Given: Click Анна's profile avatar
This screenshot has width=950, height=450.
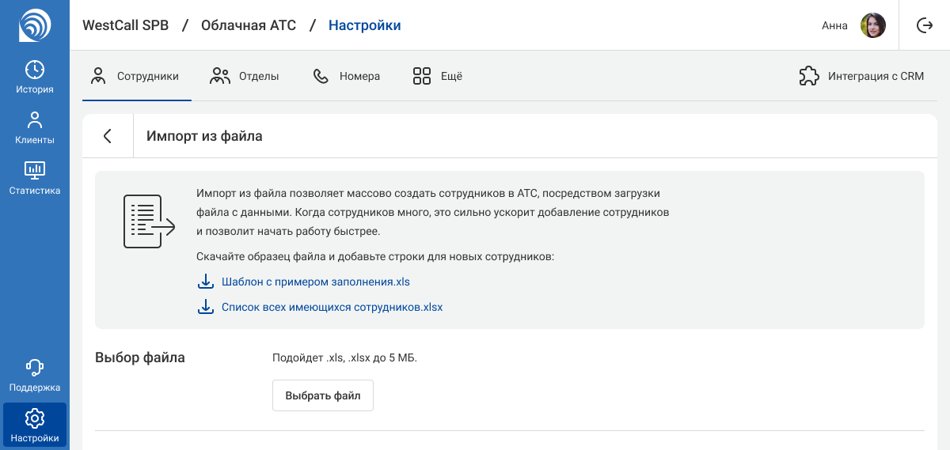Looking at the screenshot, I should (873, 25).
